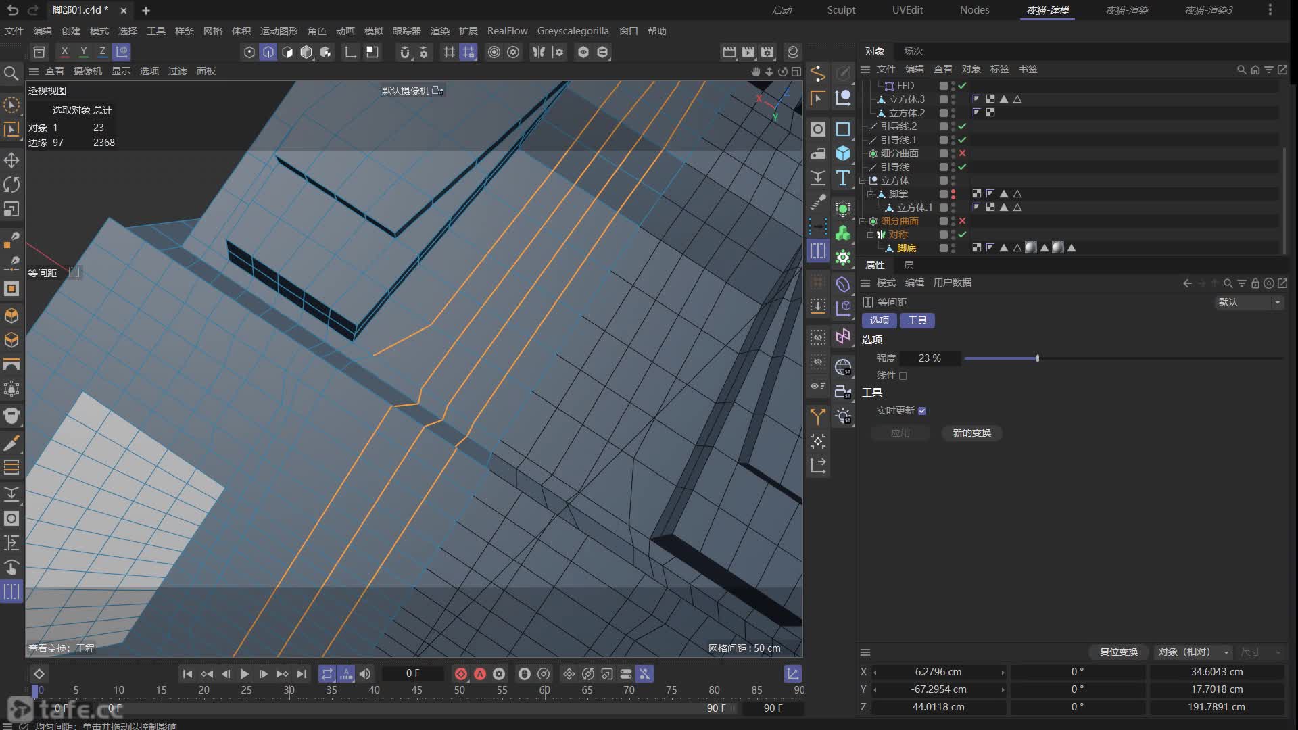Select the FFD object in object manager
1298x730 pixels.
[x=905, y=86]
